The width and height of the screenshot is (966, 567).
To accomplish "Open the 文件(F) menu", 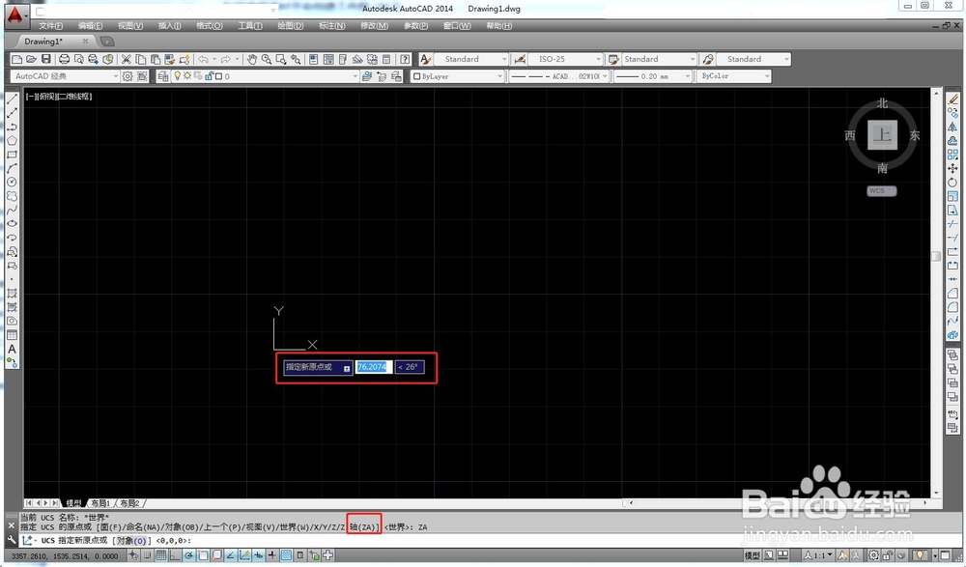I will pos(50,26).
